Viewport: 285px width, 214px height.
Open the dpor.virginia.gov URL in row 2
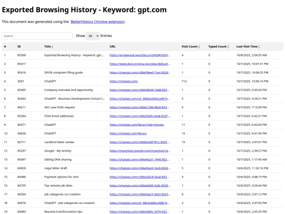(x=140, y=64)
